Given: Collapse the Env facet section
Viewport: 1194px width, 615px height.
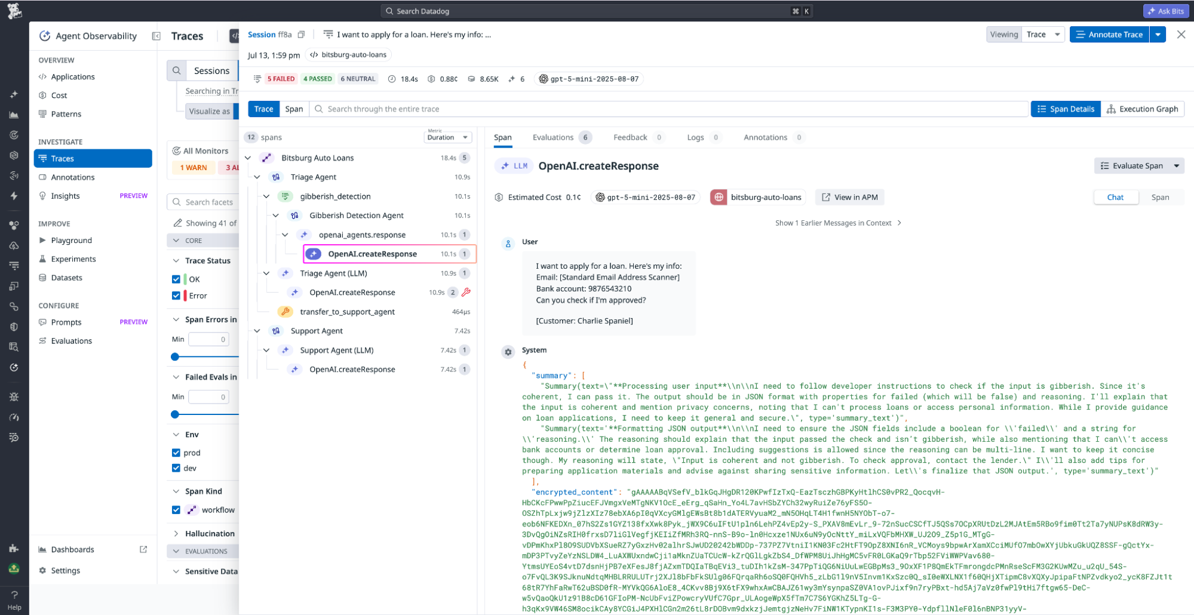Looking at the screenshot, I should coord(176,435).
